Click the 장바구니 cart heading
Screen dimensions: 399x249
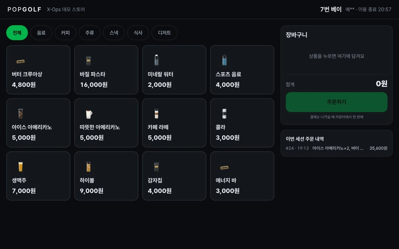click(x=296, y=35)
